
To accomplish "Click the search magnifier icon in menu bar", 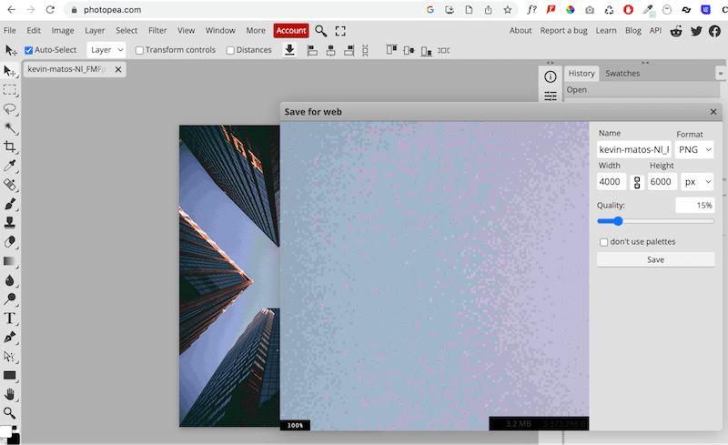I will [320, 31].
